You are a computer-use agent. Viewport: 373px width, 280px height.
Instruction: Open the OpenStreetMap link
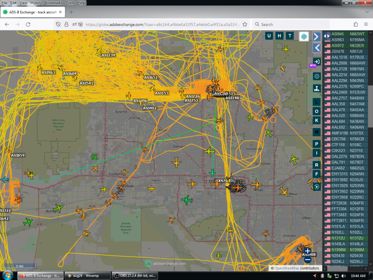(x=287, y=268)
